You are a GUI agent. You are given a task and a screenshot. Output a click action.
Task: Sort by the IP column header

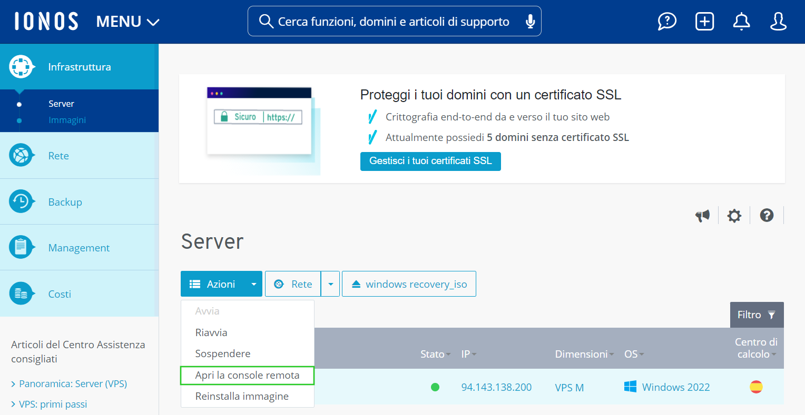[x=468, y=354]
